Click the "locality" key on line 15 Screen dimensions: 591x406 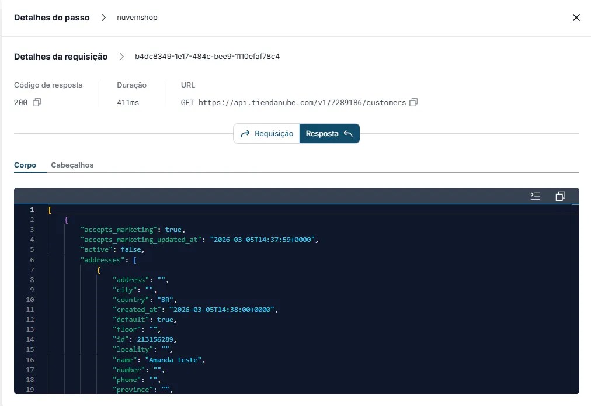[x=133, y=349]
